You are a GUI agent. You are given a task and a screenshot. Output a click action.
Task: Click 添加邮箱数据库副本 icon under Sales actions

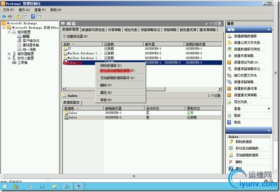pyautogui.click(x=231, y=155)
